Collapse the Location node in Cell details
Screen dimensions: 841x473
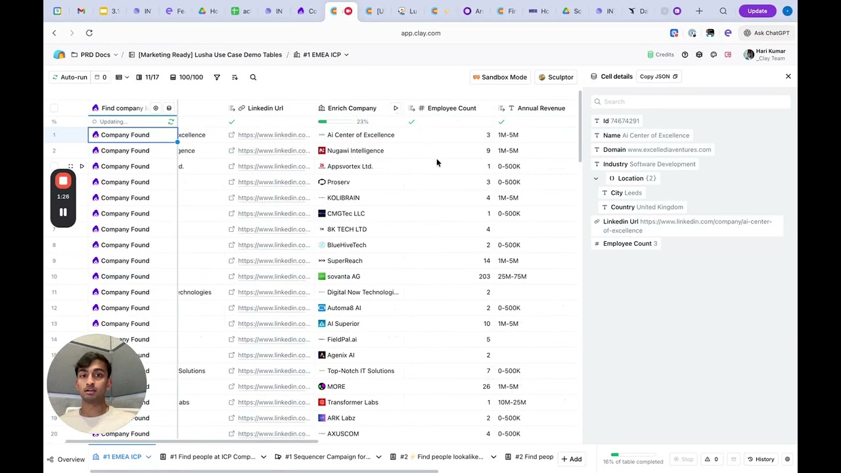coord(596,179)
